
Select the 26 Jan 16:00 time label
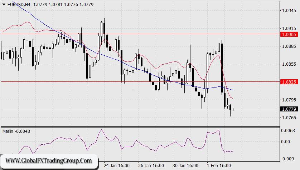(151, 166)
